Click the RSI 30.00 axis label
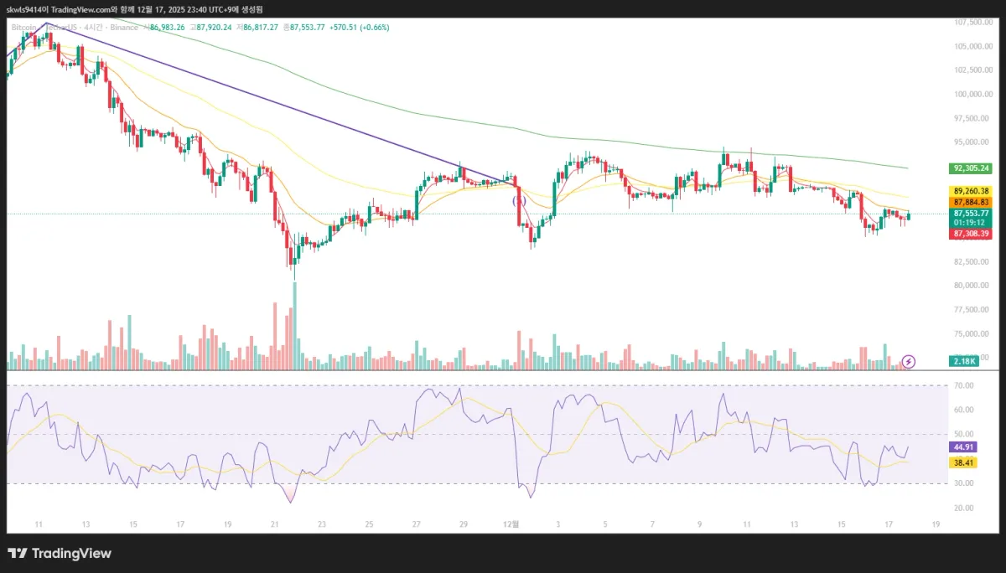This screenshot has width=1006, height=573. point(964,483)
